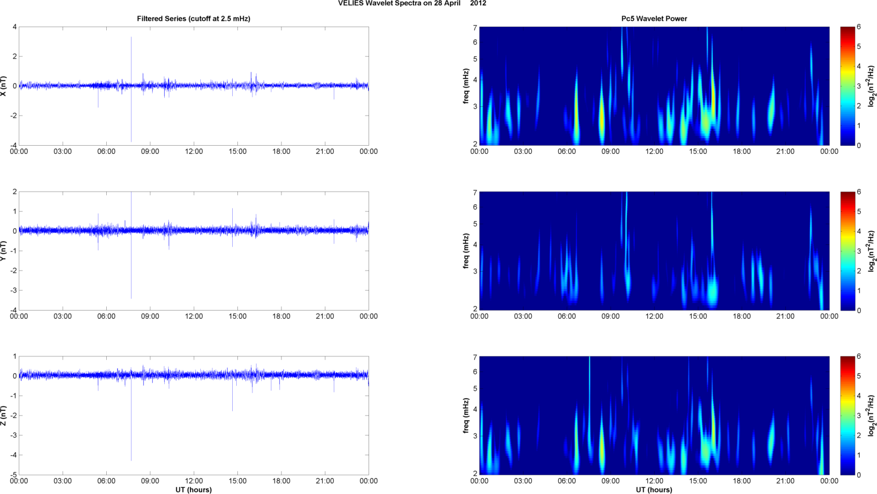Screen dimensions: 877x494
Task: Click 'freq (mHz)' label of the Z wavelet spectrum
Action: (466, 416)
